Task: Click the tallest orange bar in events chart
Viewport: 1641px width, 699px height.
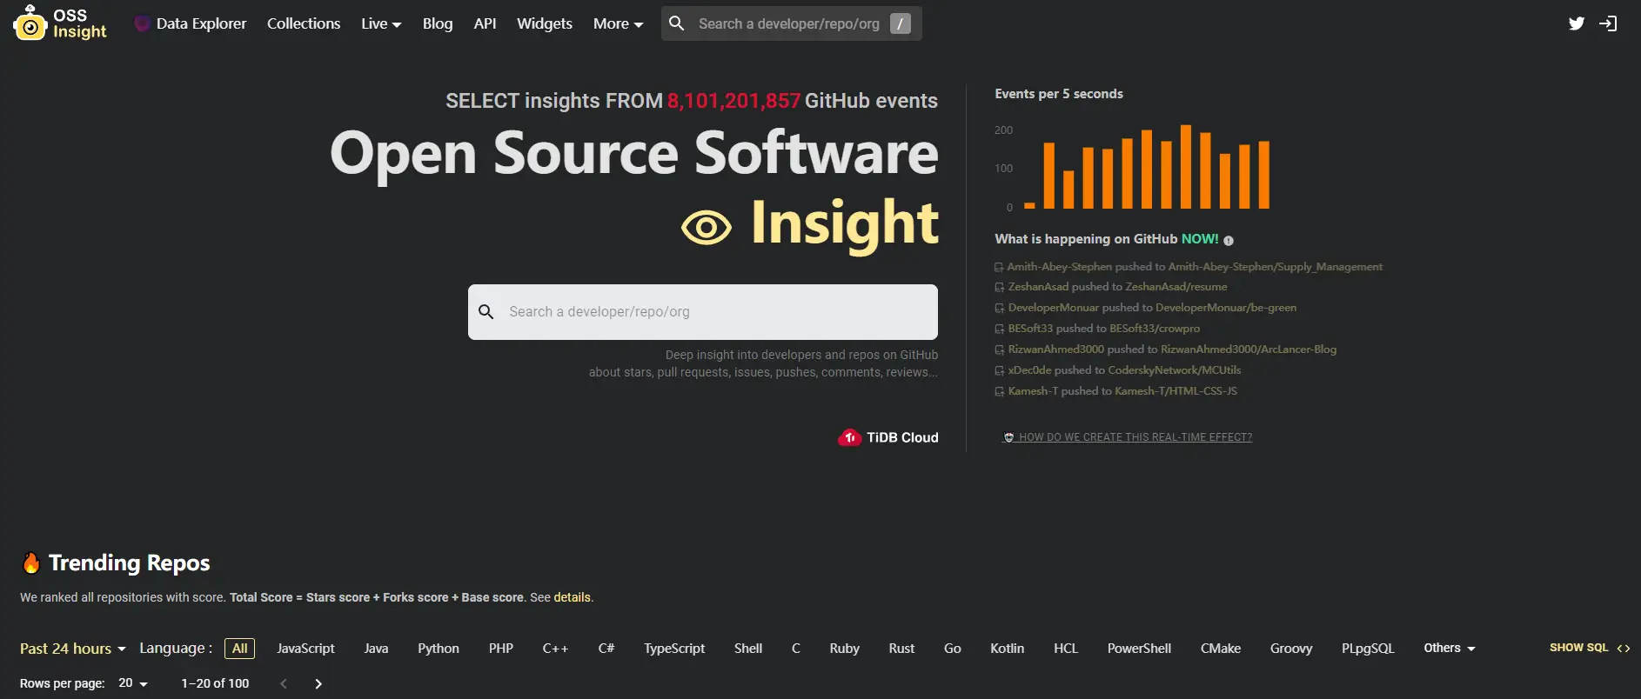Action: pos(1185,167)
